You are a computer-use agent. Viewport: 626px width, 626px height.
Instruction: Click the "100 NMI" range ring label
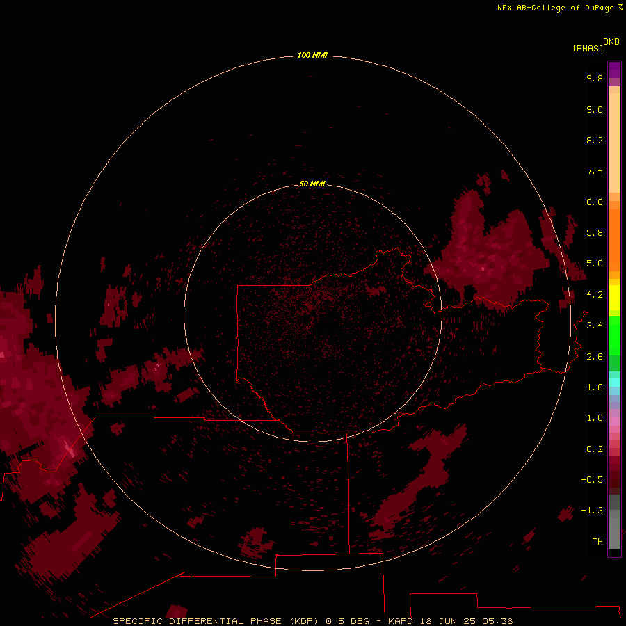pos(312,55)
